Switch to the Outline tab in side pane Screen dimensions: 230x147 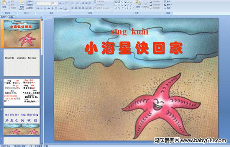pos(11,17)
